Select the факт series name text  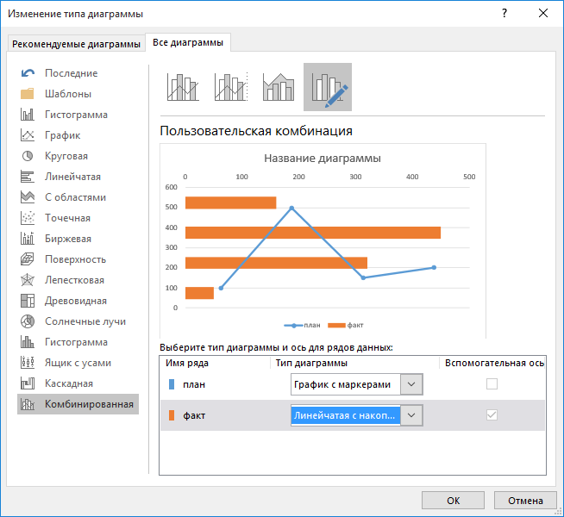(x=194, y=415)
